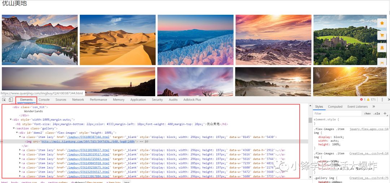Select the h1 element line in DOM

pyautogui.click(x=122, y=124)
